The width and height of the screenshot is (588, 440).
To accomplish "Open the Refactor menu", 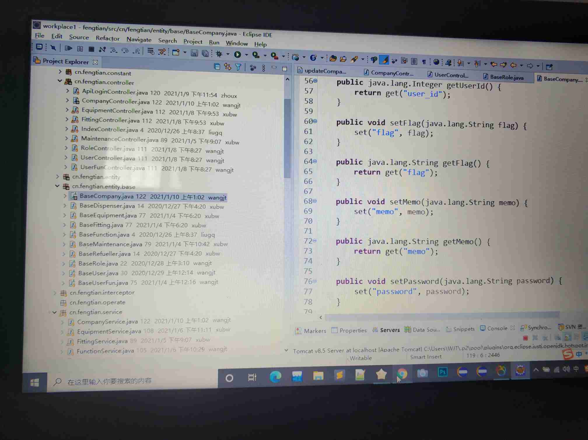I will point(107,38).
